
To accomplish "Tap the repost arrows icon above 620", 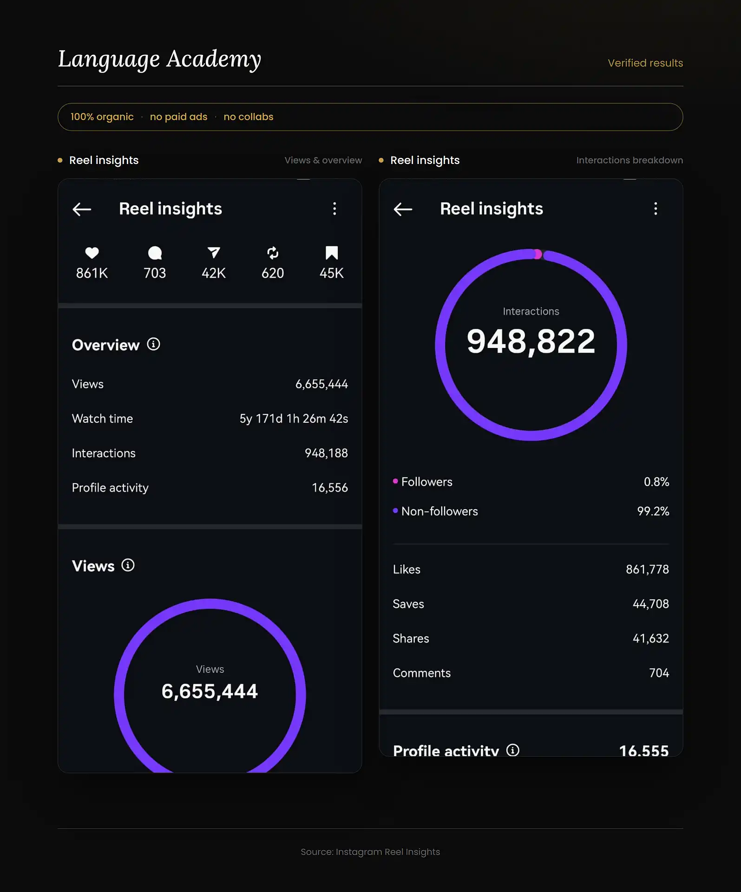I will 273,253.
